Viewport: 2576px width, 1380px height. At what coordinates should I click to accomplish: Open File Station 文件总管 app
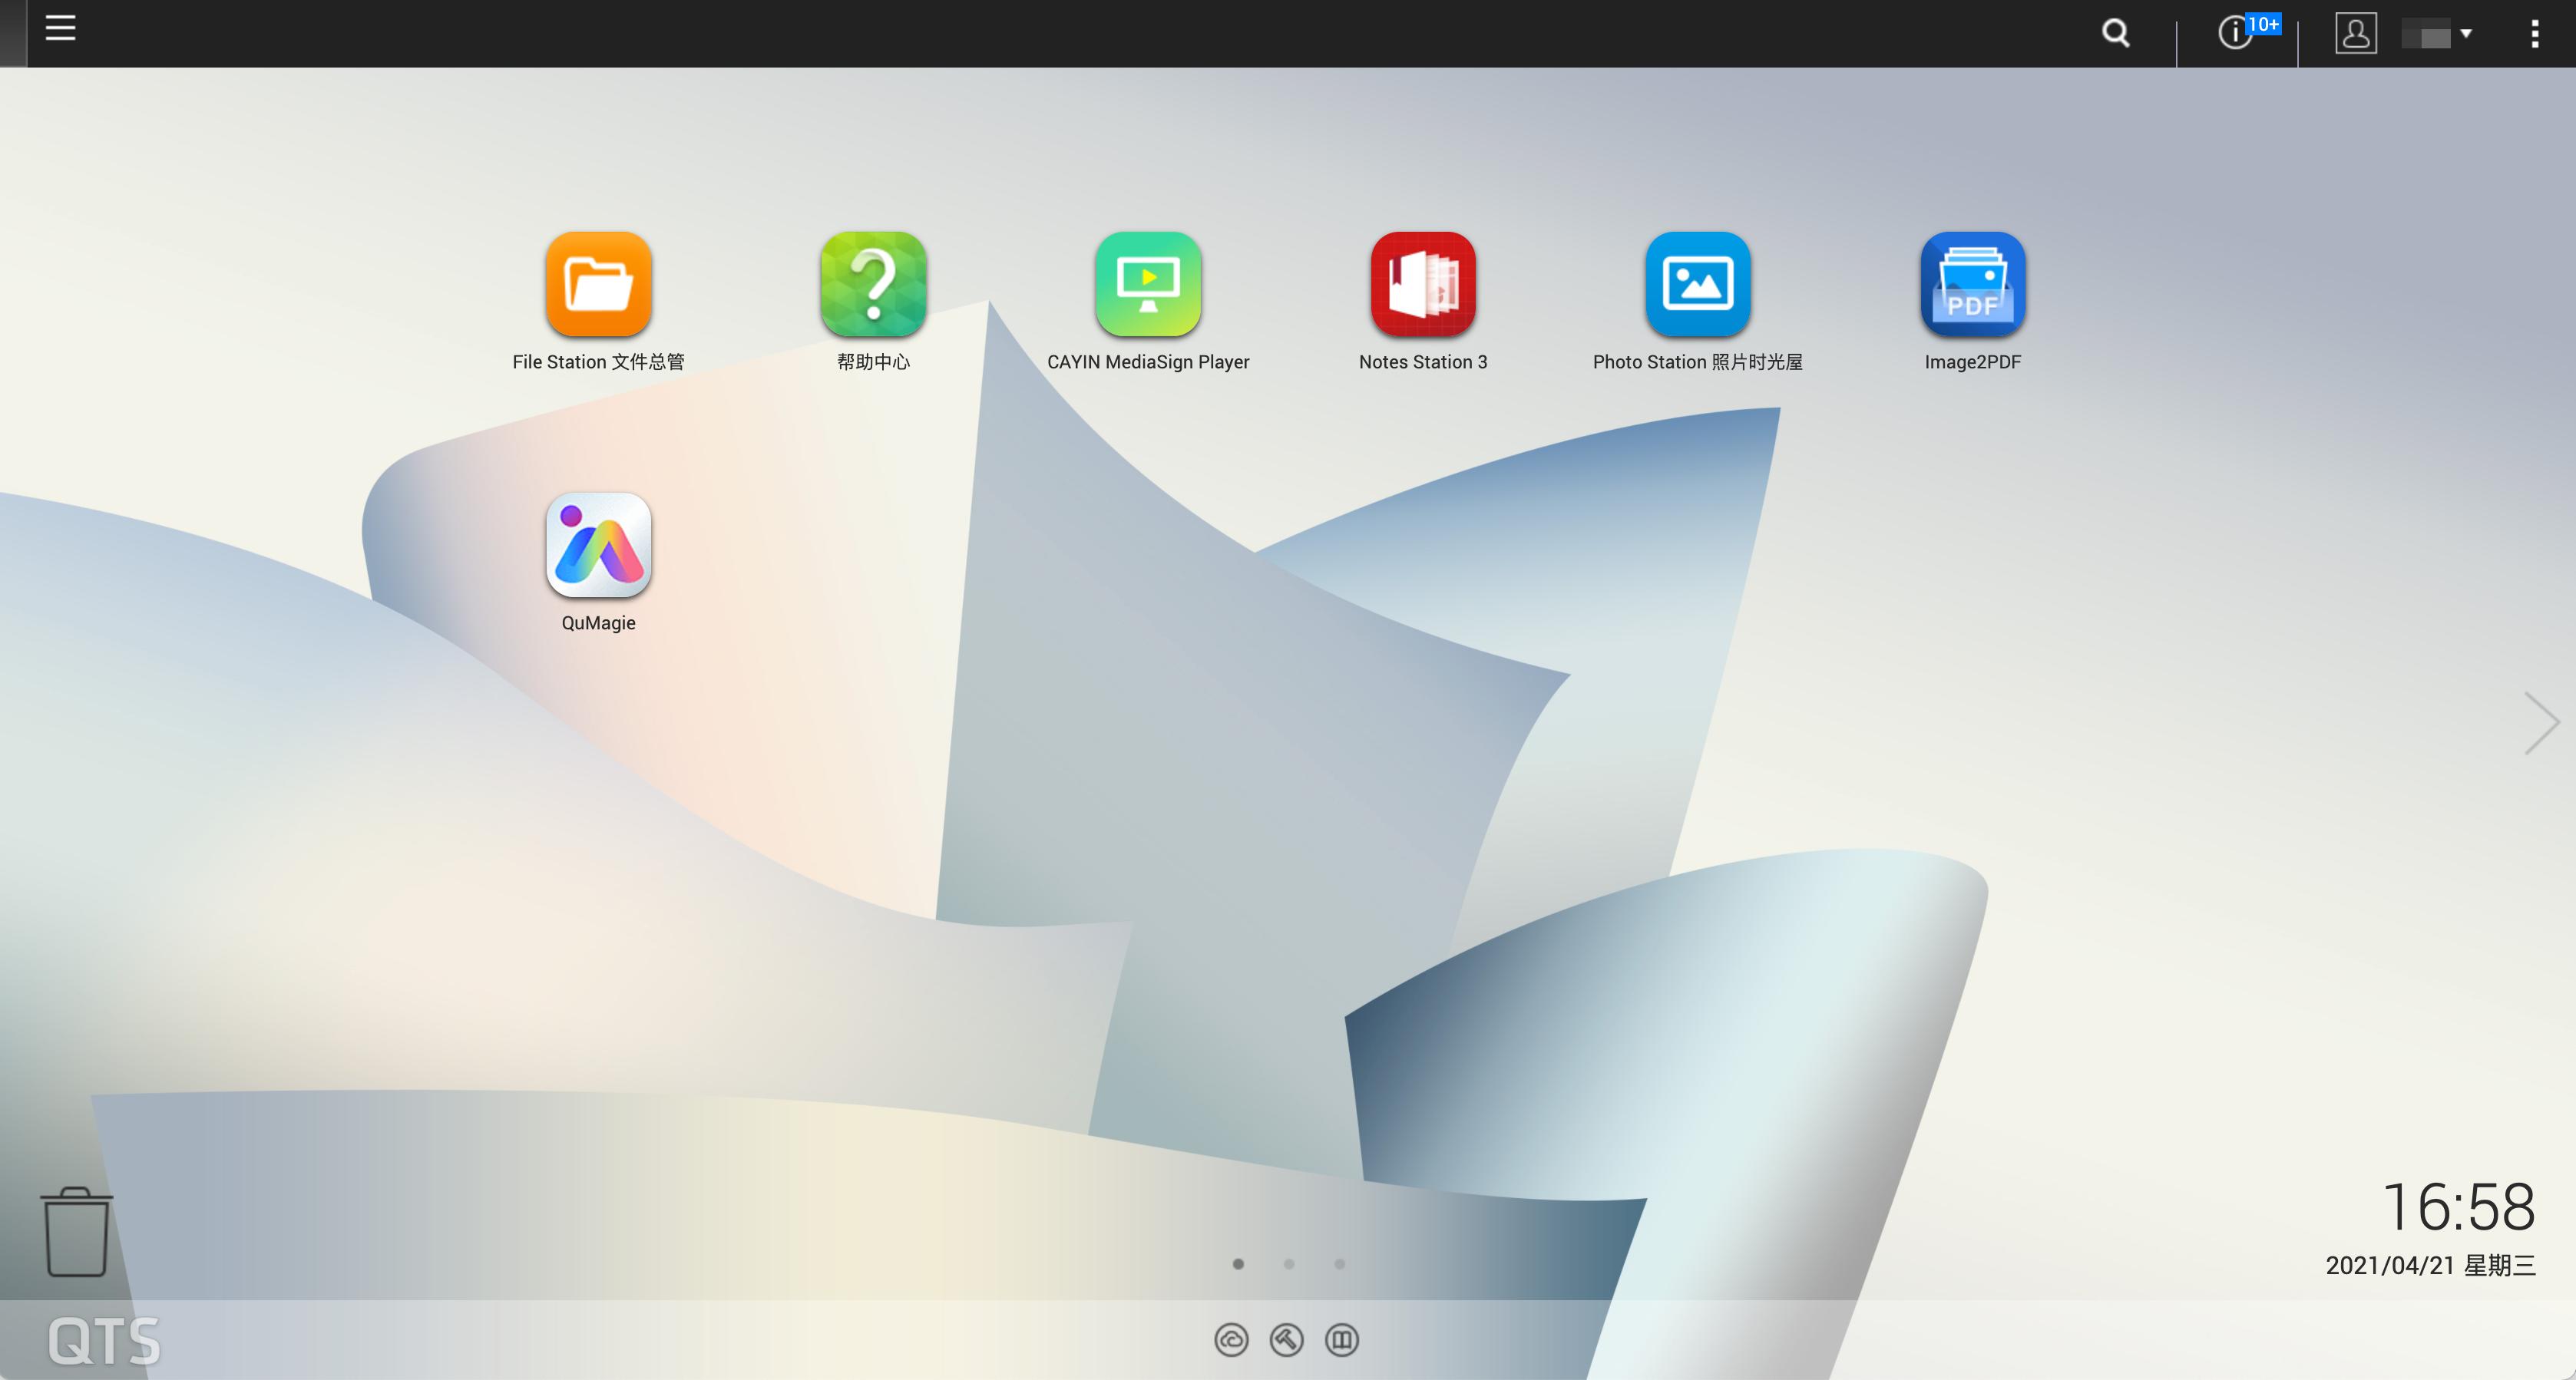(598, 285)
